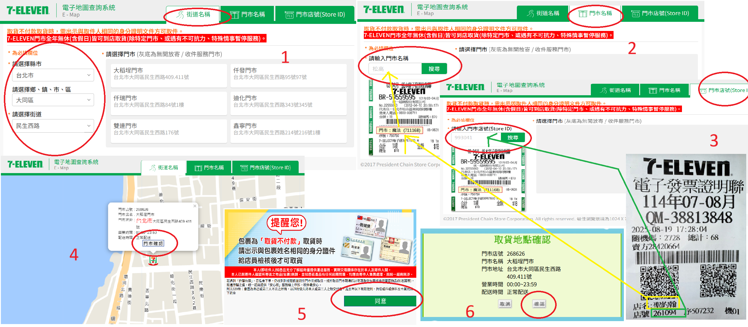748x327 pixels.
Task: Expand the 大同區 district dropdown
Action: [53, 100]
